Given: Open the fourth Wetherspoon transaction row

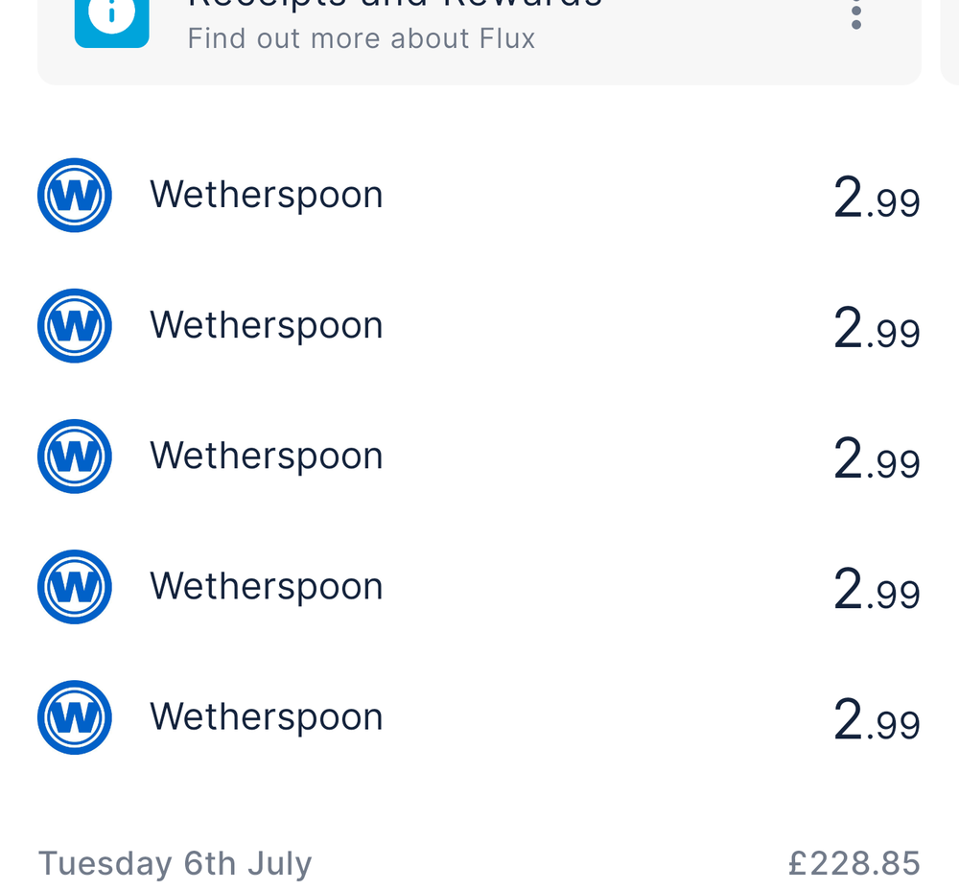Looking at the screenshot, I should 479,586.
